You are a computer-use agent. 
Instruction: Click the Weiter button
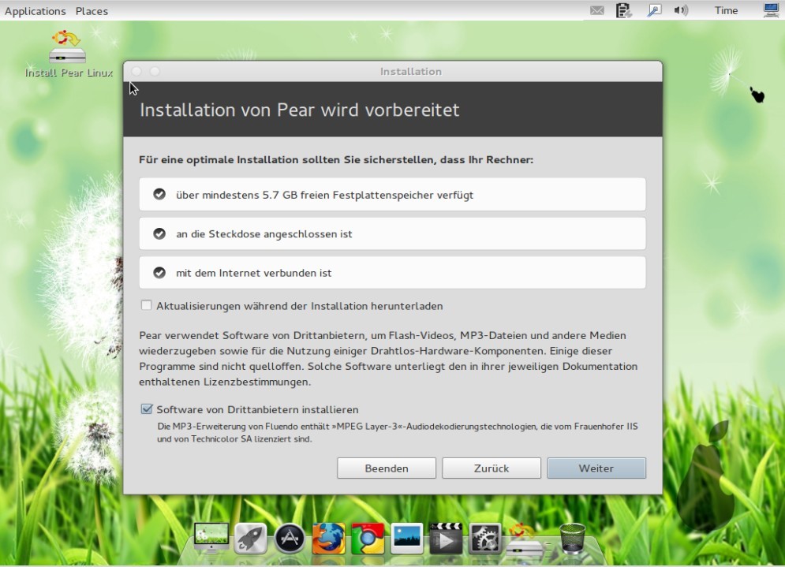pos(596,468)
